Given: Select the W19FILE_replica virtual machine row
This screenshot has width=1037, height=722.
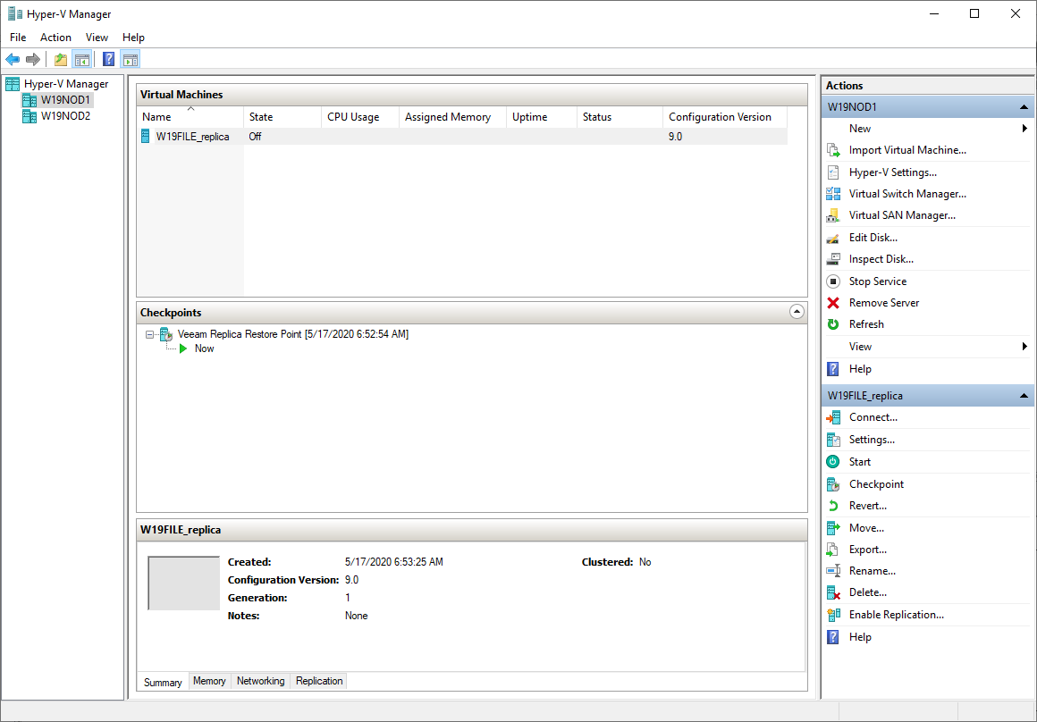Looking at the screenshot, I should [461, 137].
